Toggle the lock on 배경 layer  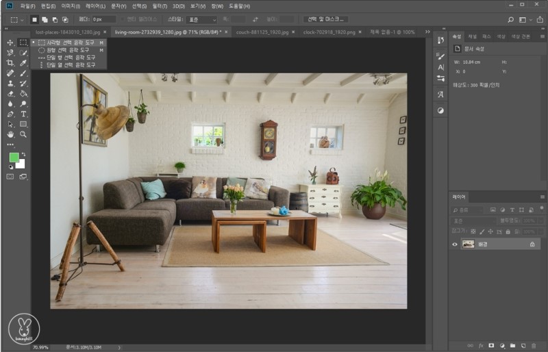(x=532, y=244)
